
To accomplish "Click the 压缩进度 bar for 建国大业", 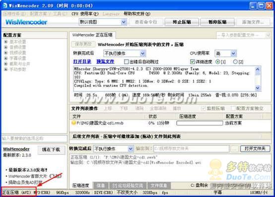I will point(200,123).
